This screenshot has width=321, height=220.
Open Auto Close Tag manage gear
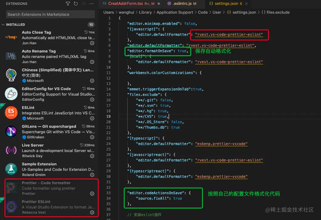pos(92,43)
